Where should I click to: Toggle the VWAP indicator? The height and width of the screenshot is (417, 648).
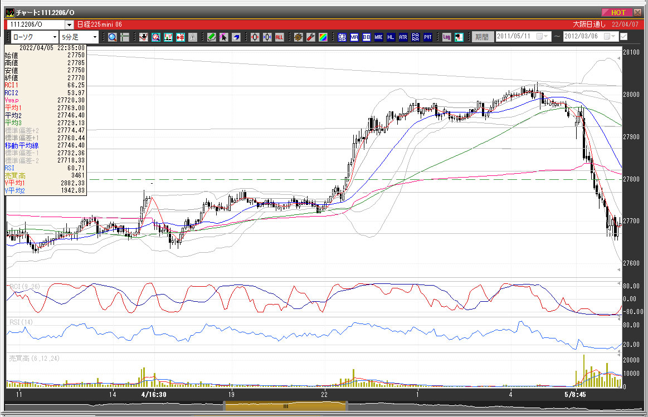click(x=342, y=37)
